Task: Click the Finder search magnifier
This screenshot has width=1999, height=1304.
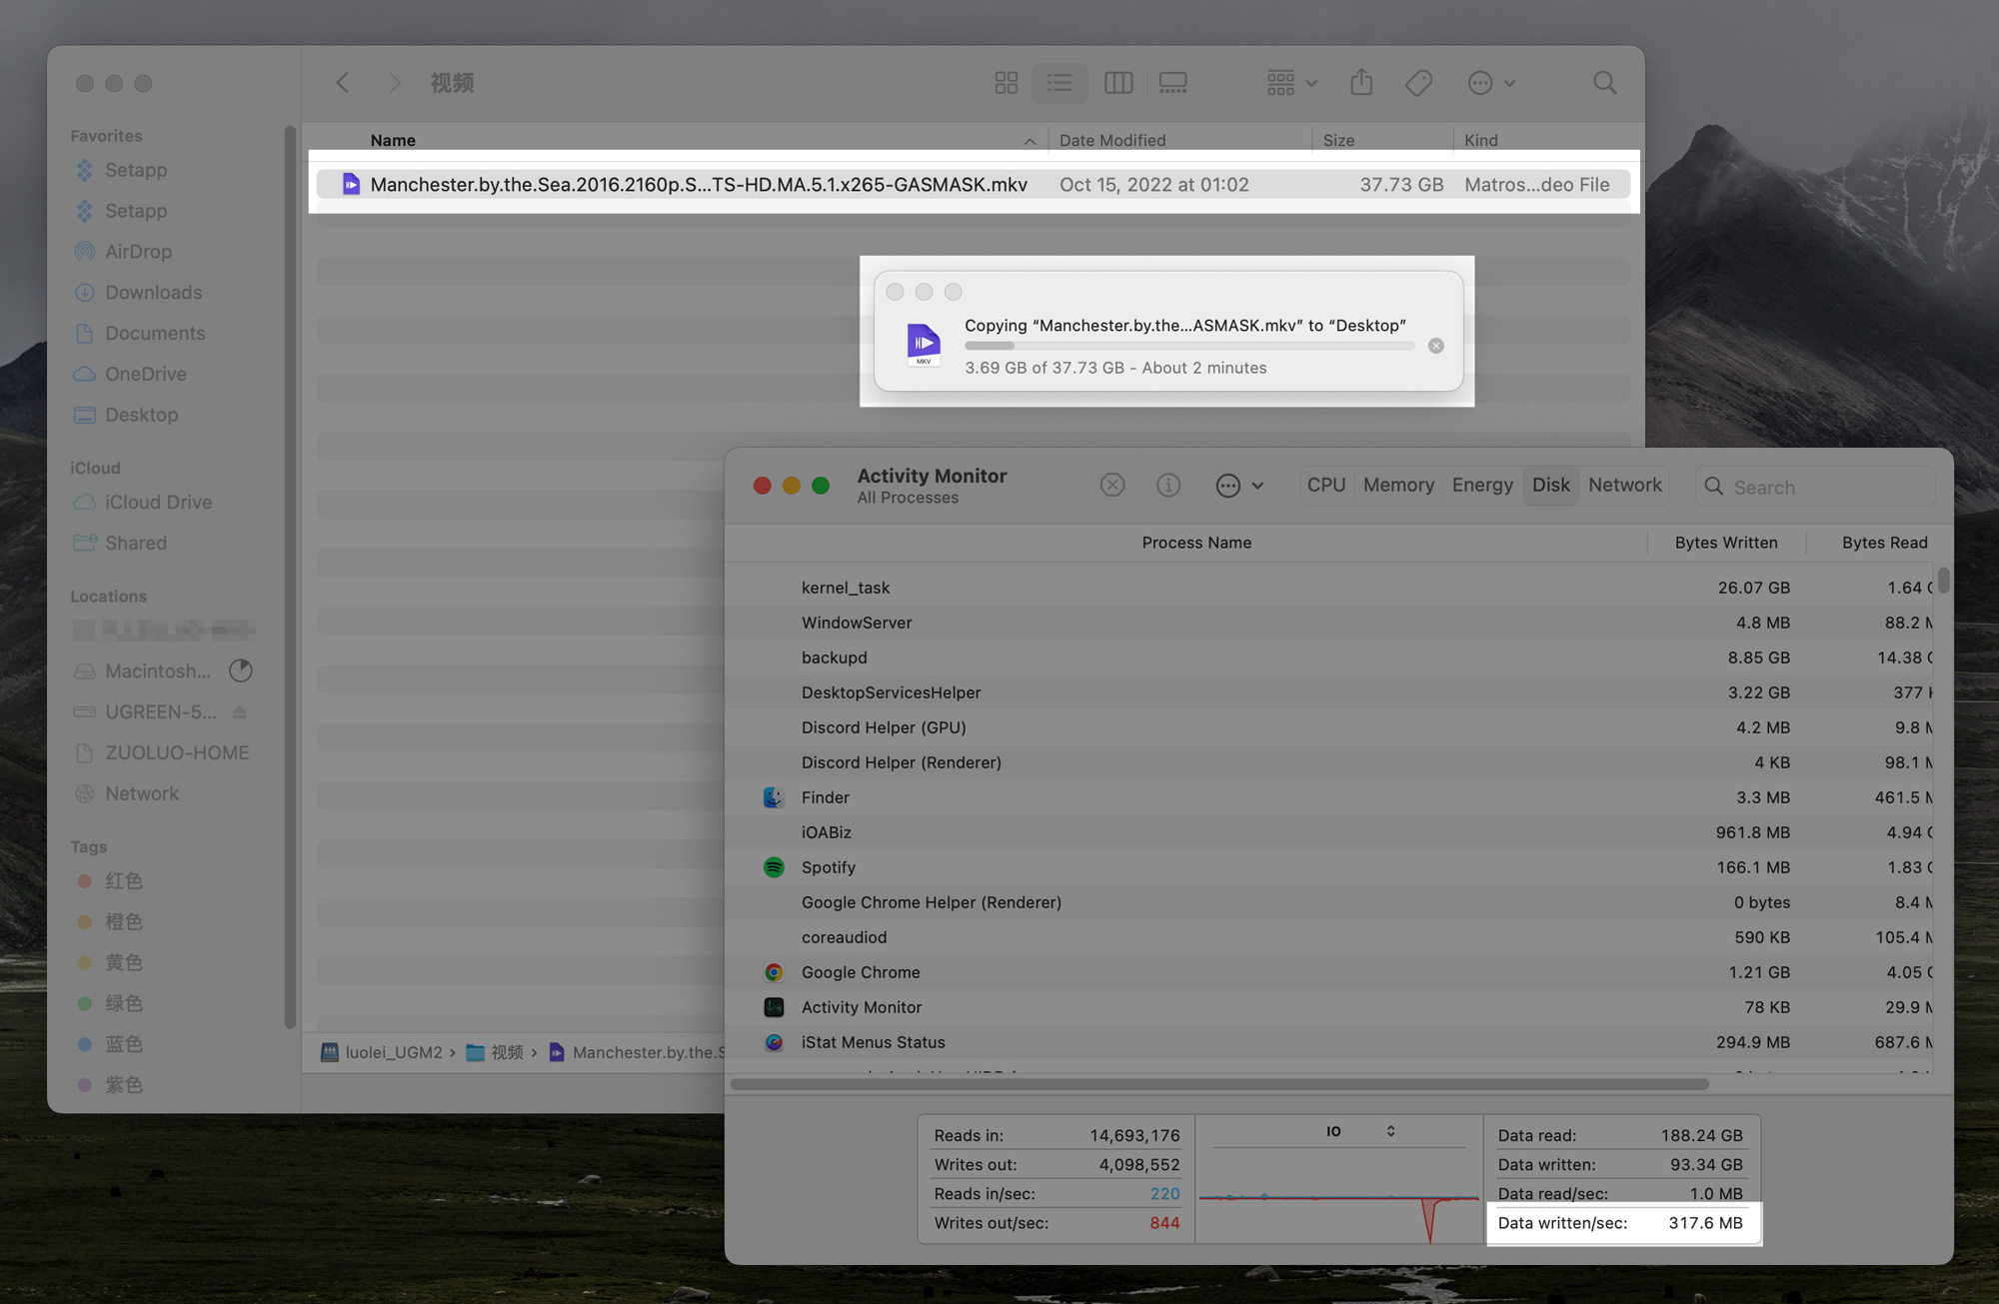Action: [1604, 83]
